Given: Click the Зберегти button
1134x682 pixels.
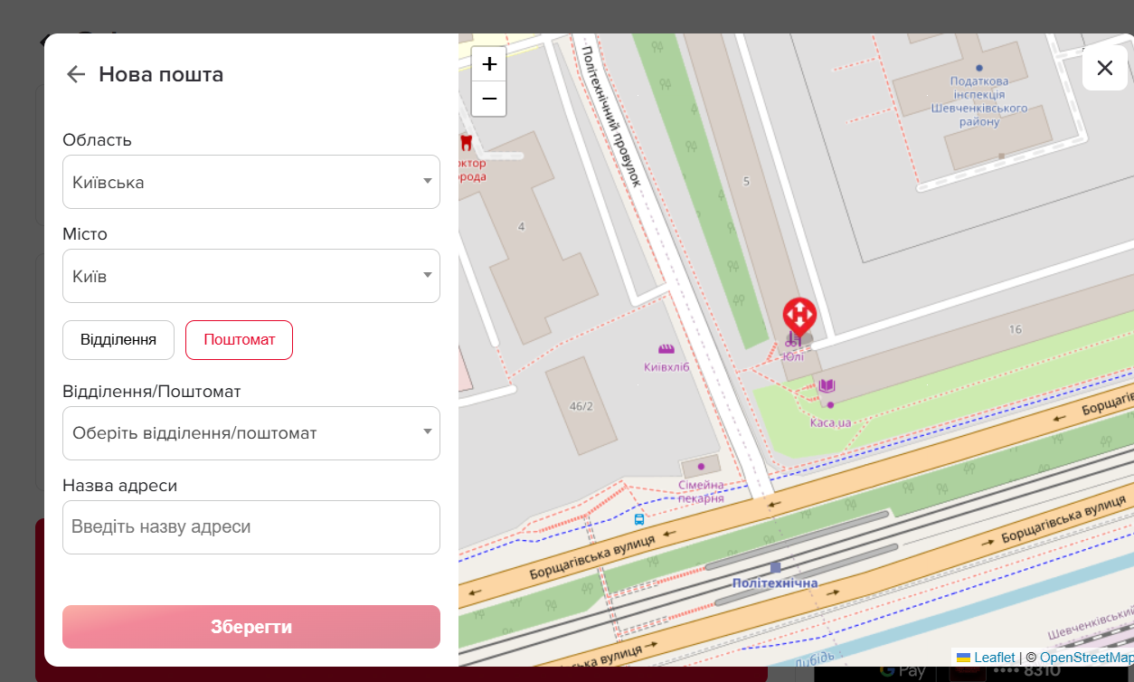Looking at the screenshot, I should point(250,627).
